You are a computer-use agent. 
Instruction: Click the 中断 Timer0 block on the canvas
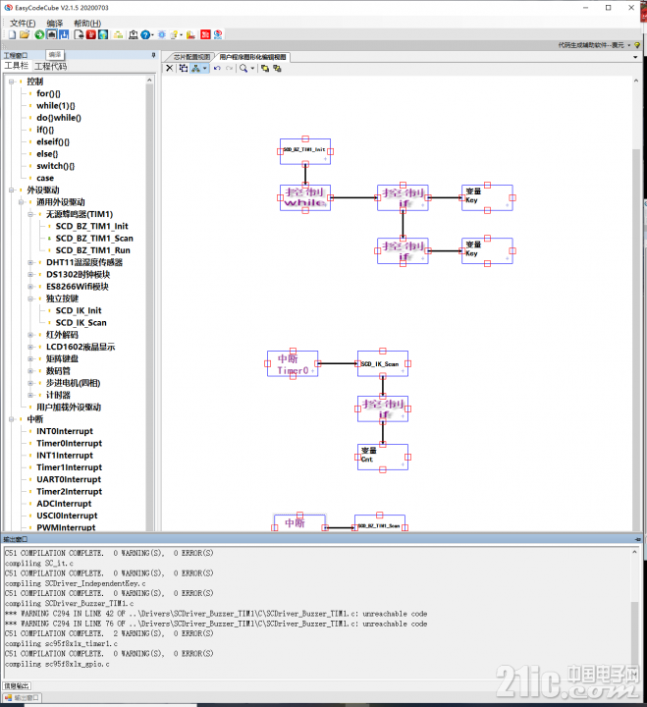tap(293, 364)
